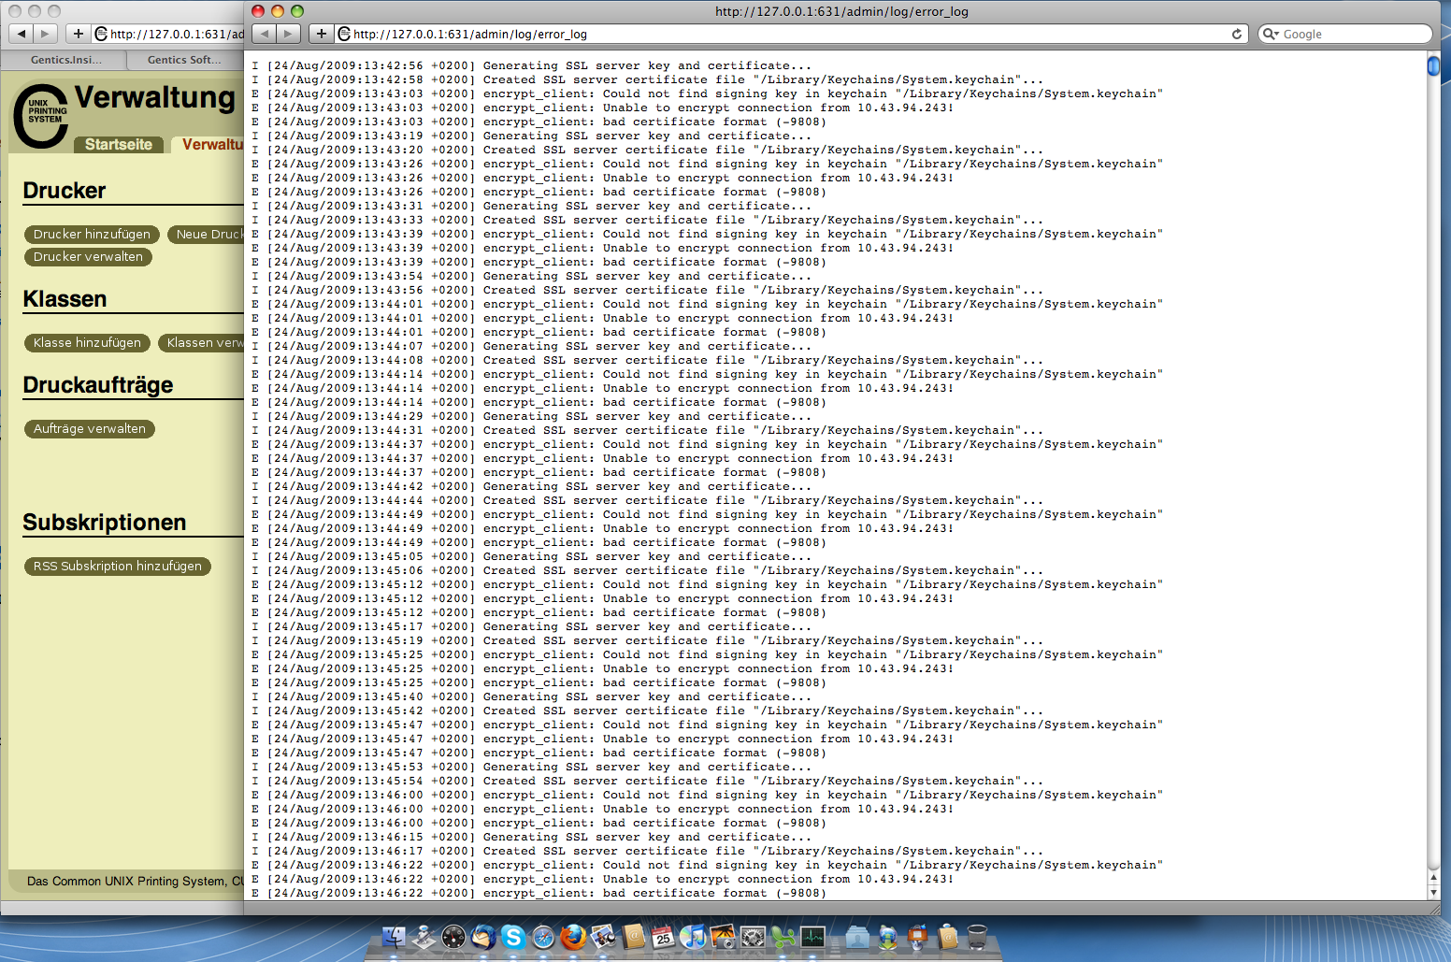Viewport: 1451px width, 962px height.
Task: Click the scrollbar up arrow in error_log
Action: 1433,879
